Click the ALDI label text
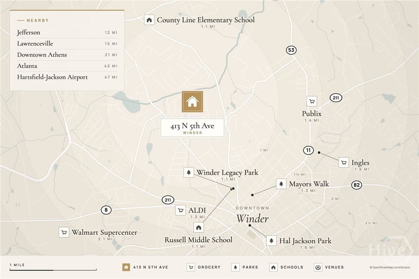The width and height of the screenshot is (419, 279). pos(197,210)
